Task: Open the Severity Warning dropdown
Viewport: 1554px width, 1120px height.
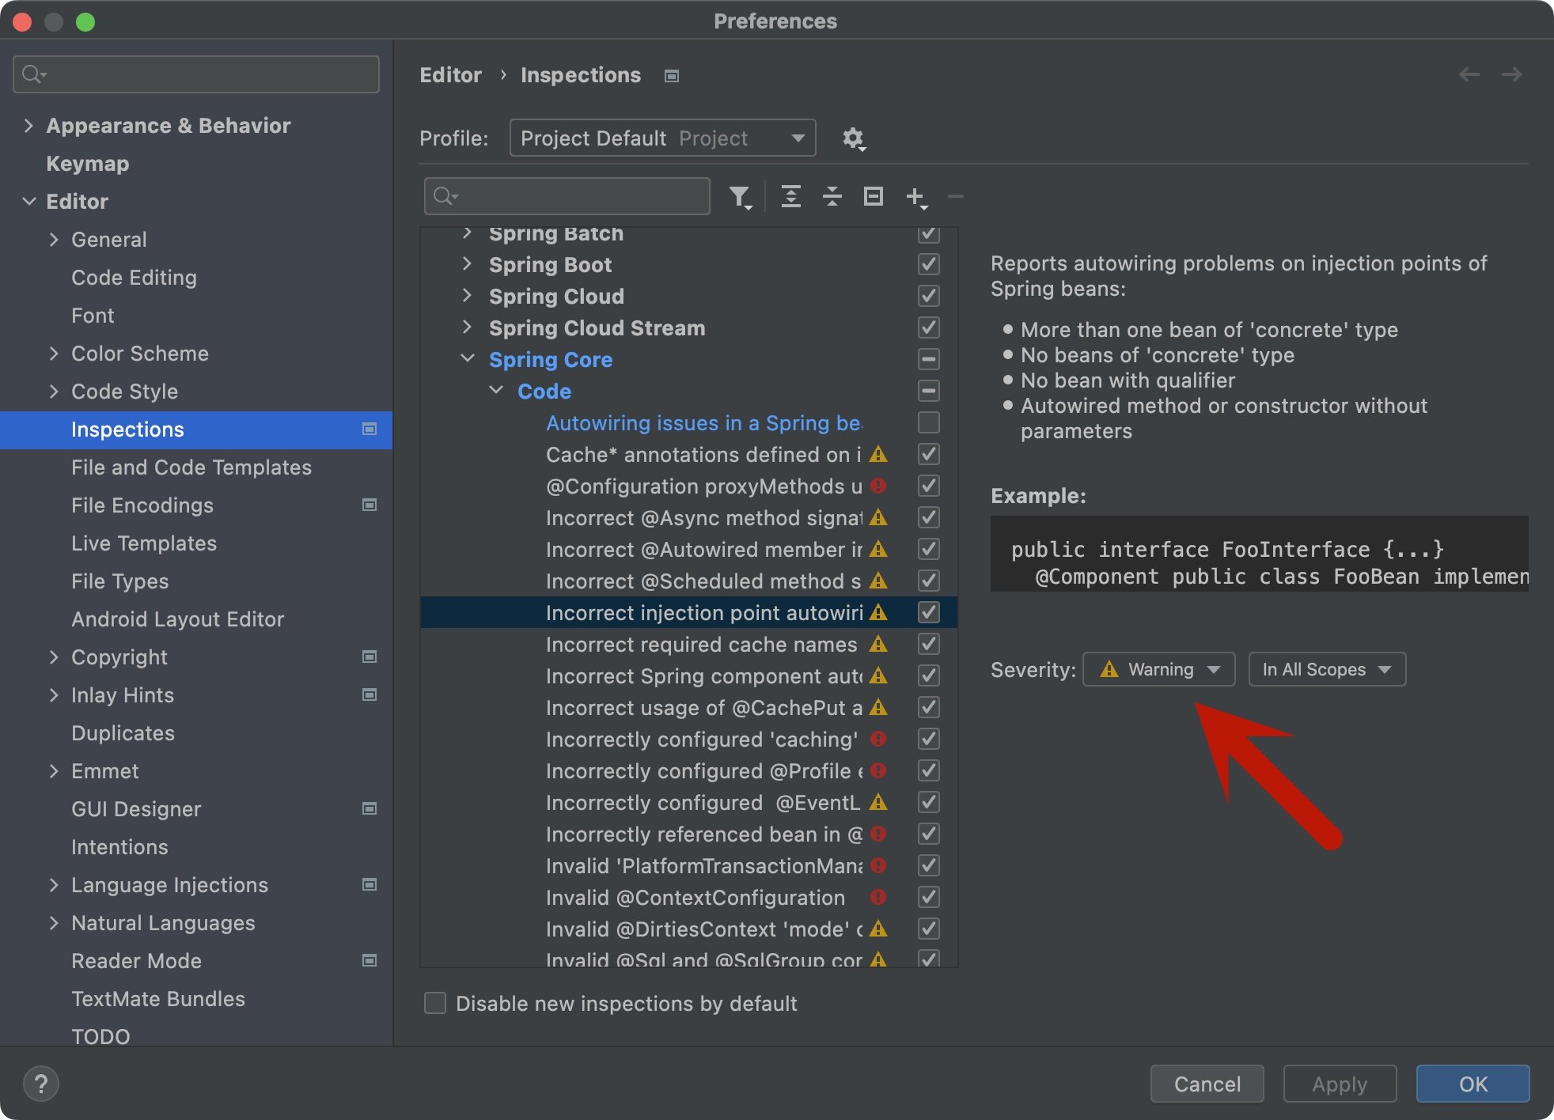Action: pos(1158,669)
